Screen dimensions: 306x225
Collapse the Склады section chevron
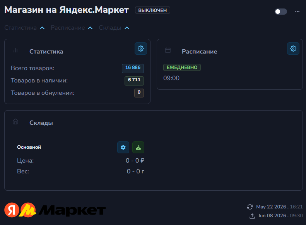pos(127,28)
